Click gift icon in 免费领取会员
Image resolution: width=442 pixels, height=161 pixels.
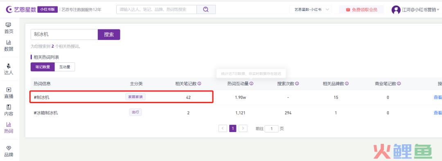(x=348, y=10)
